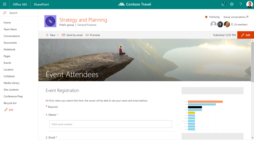
Task: Open the notifications bell
Action: (223, 4)
